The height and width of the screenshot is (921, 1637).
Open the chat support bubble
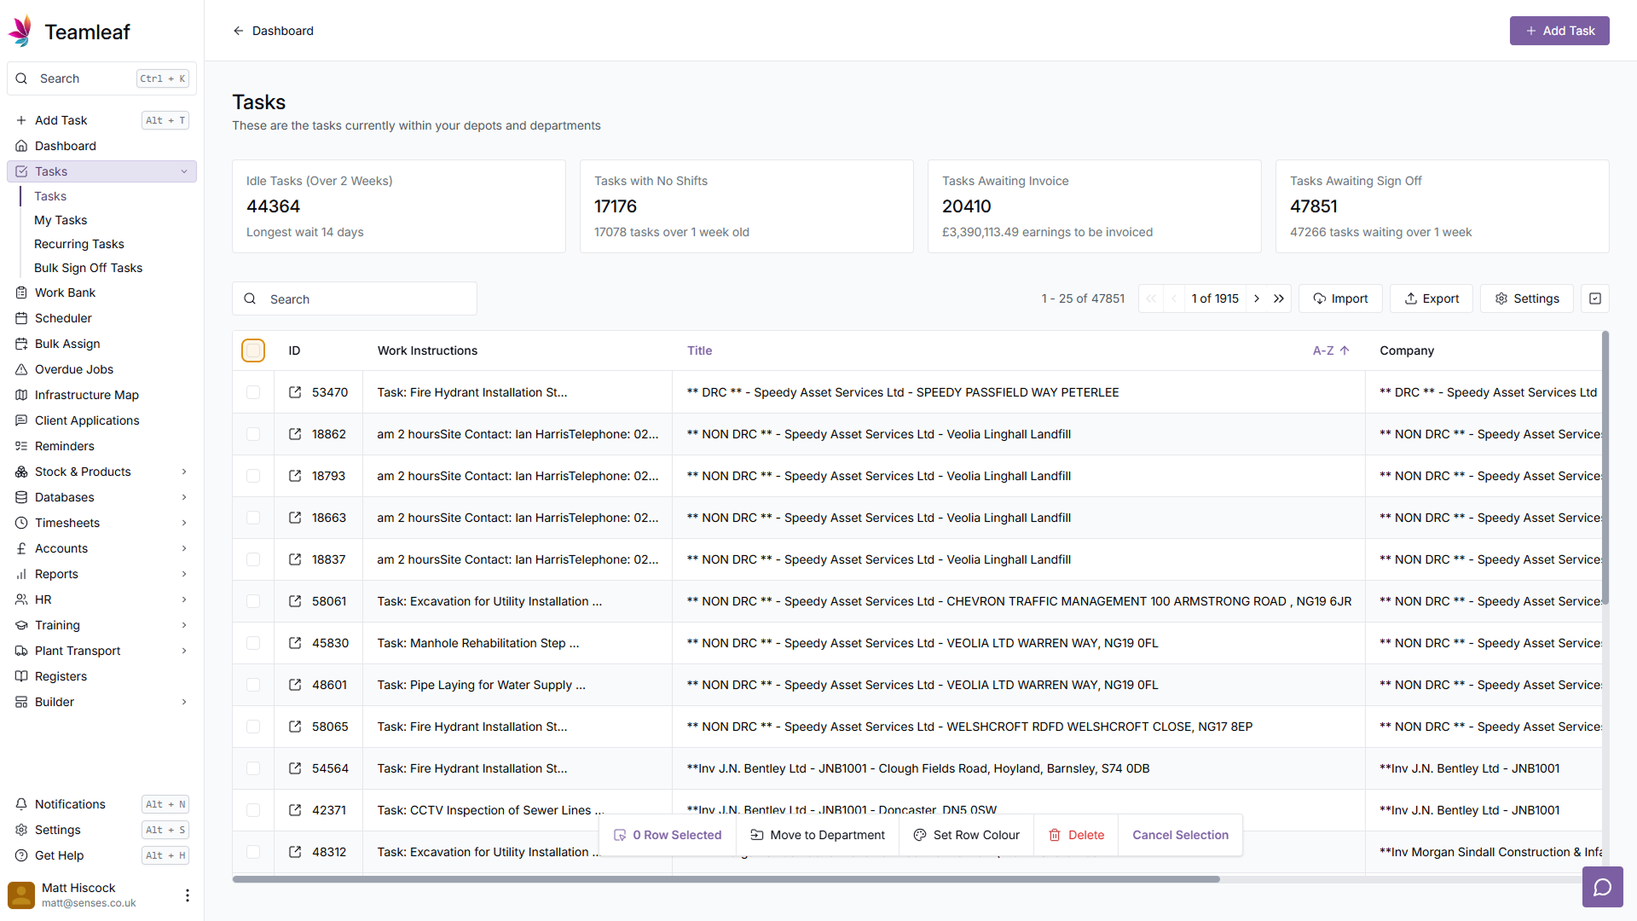[x=1603, y=887]
